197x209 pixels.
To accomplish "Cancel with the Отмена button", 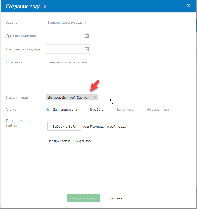I will pyautogui.click(x=116, y=198).
